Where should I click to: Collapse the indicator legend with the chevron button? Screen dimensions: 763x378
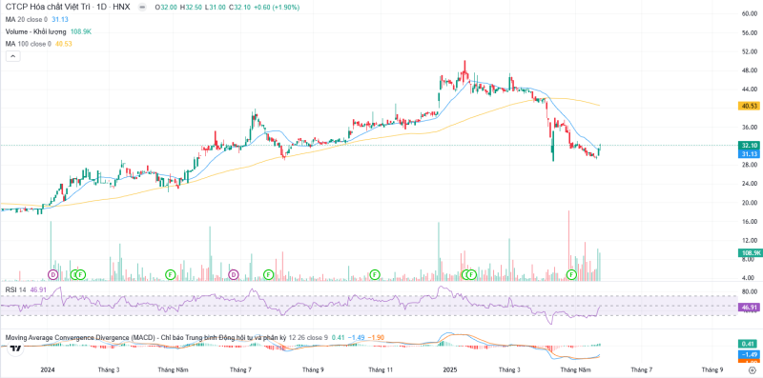(x=13, y=56)
